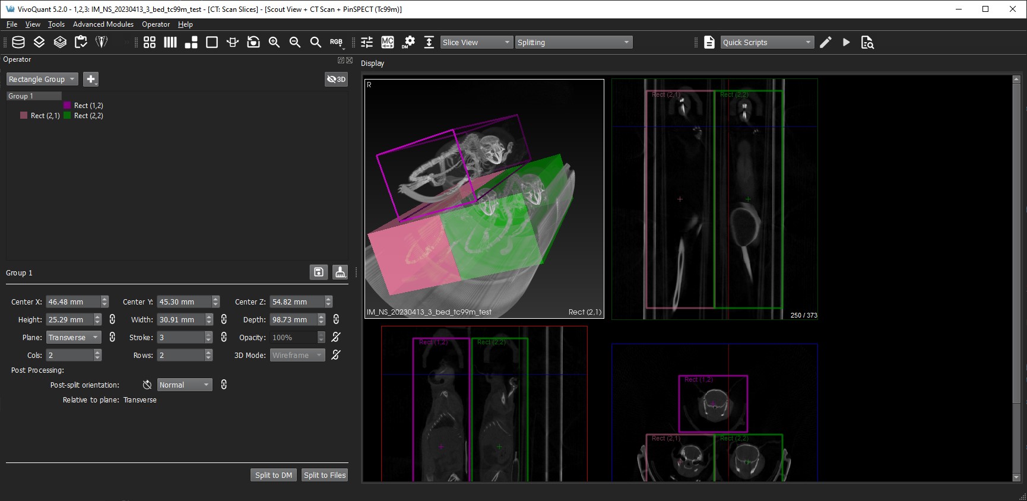This screenshot has width=1027, height=501.
Task: Click the zoom out magnifier icon
Action: (x=295, y=42)
